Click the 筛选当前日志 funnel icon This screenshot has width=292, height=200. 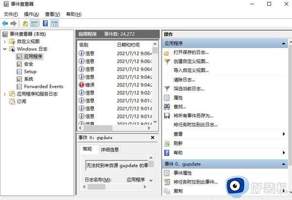(x=167, y=89)
